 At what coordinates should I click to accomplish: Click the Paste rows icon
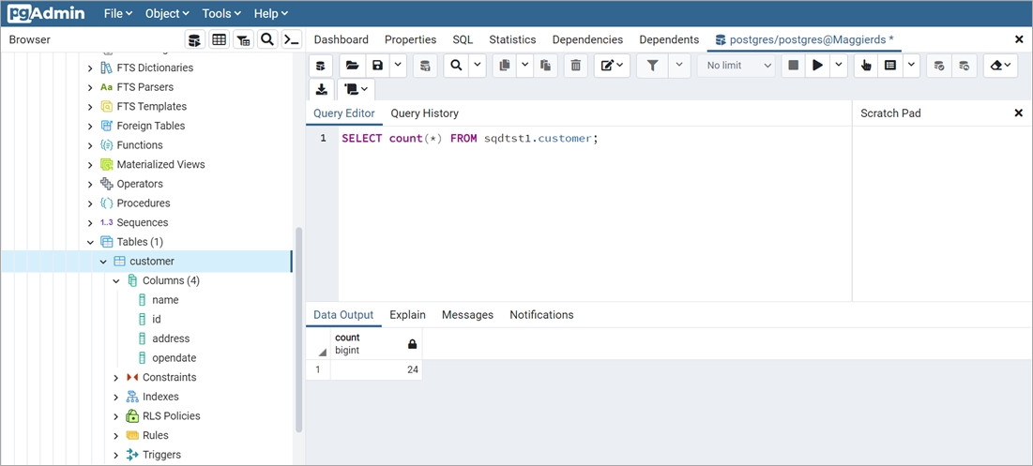545,65
